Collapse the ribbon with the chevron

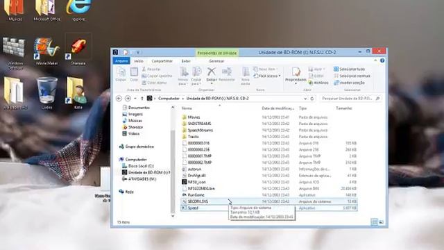[375, 60]
